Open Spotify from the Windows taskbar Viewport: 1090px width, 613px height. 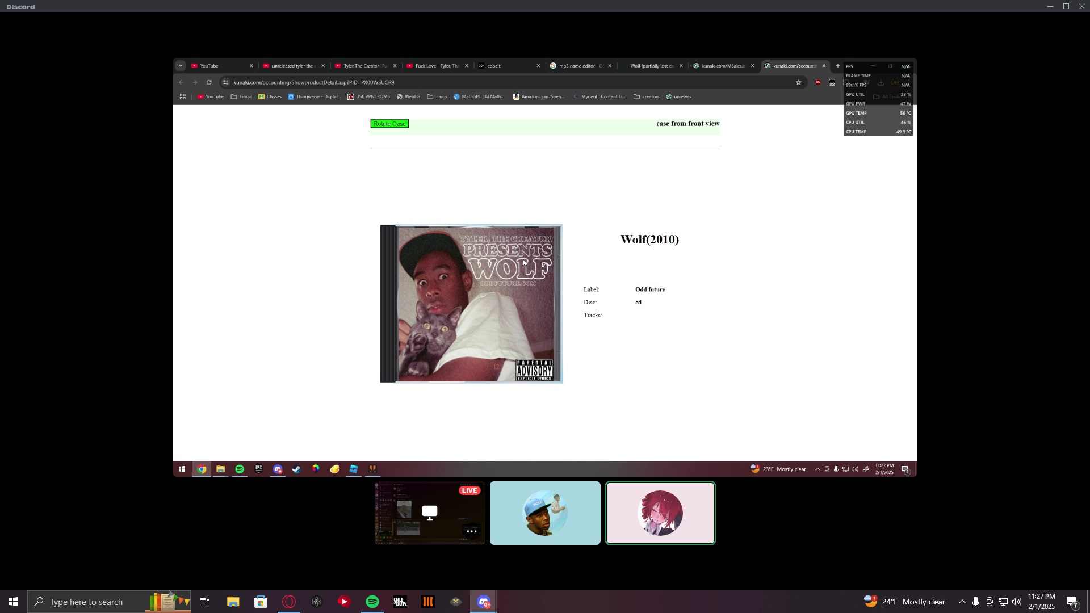[372, 602]
